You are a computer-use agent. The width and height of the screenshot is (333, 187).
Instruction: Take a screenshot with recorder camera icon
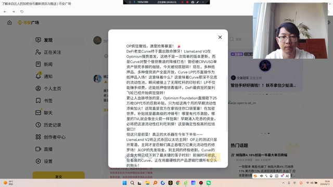coord(193,2)
